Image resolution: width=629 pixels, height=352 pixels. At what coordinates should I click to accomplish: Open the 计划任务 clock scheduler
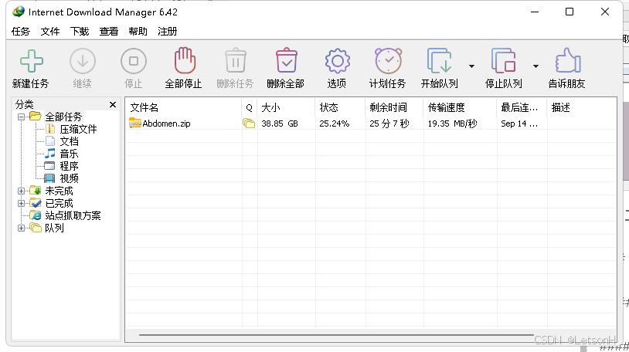click(388, 60)
